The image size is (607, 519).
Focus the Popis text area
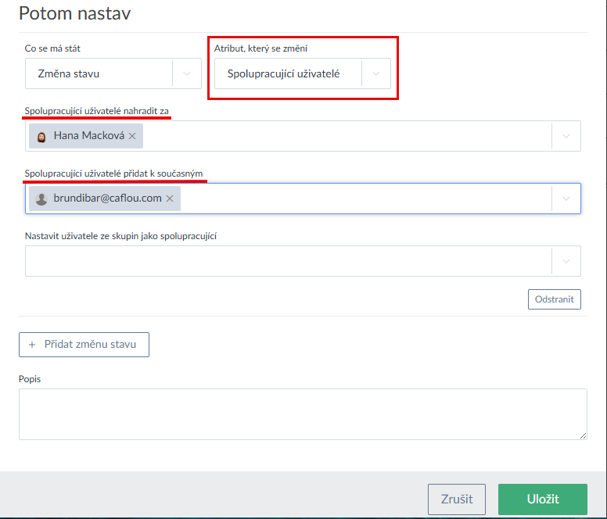pos(303,414)
